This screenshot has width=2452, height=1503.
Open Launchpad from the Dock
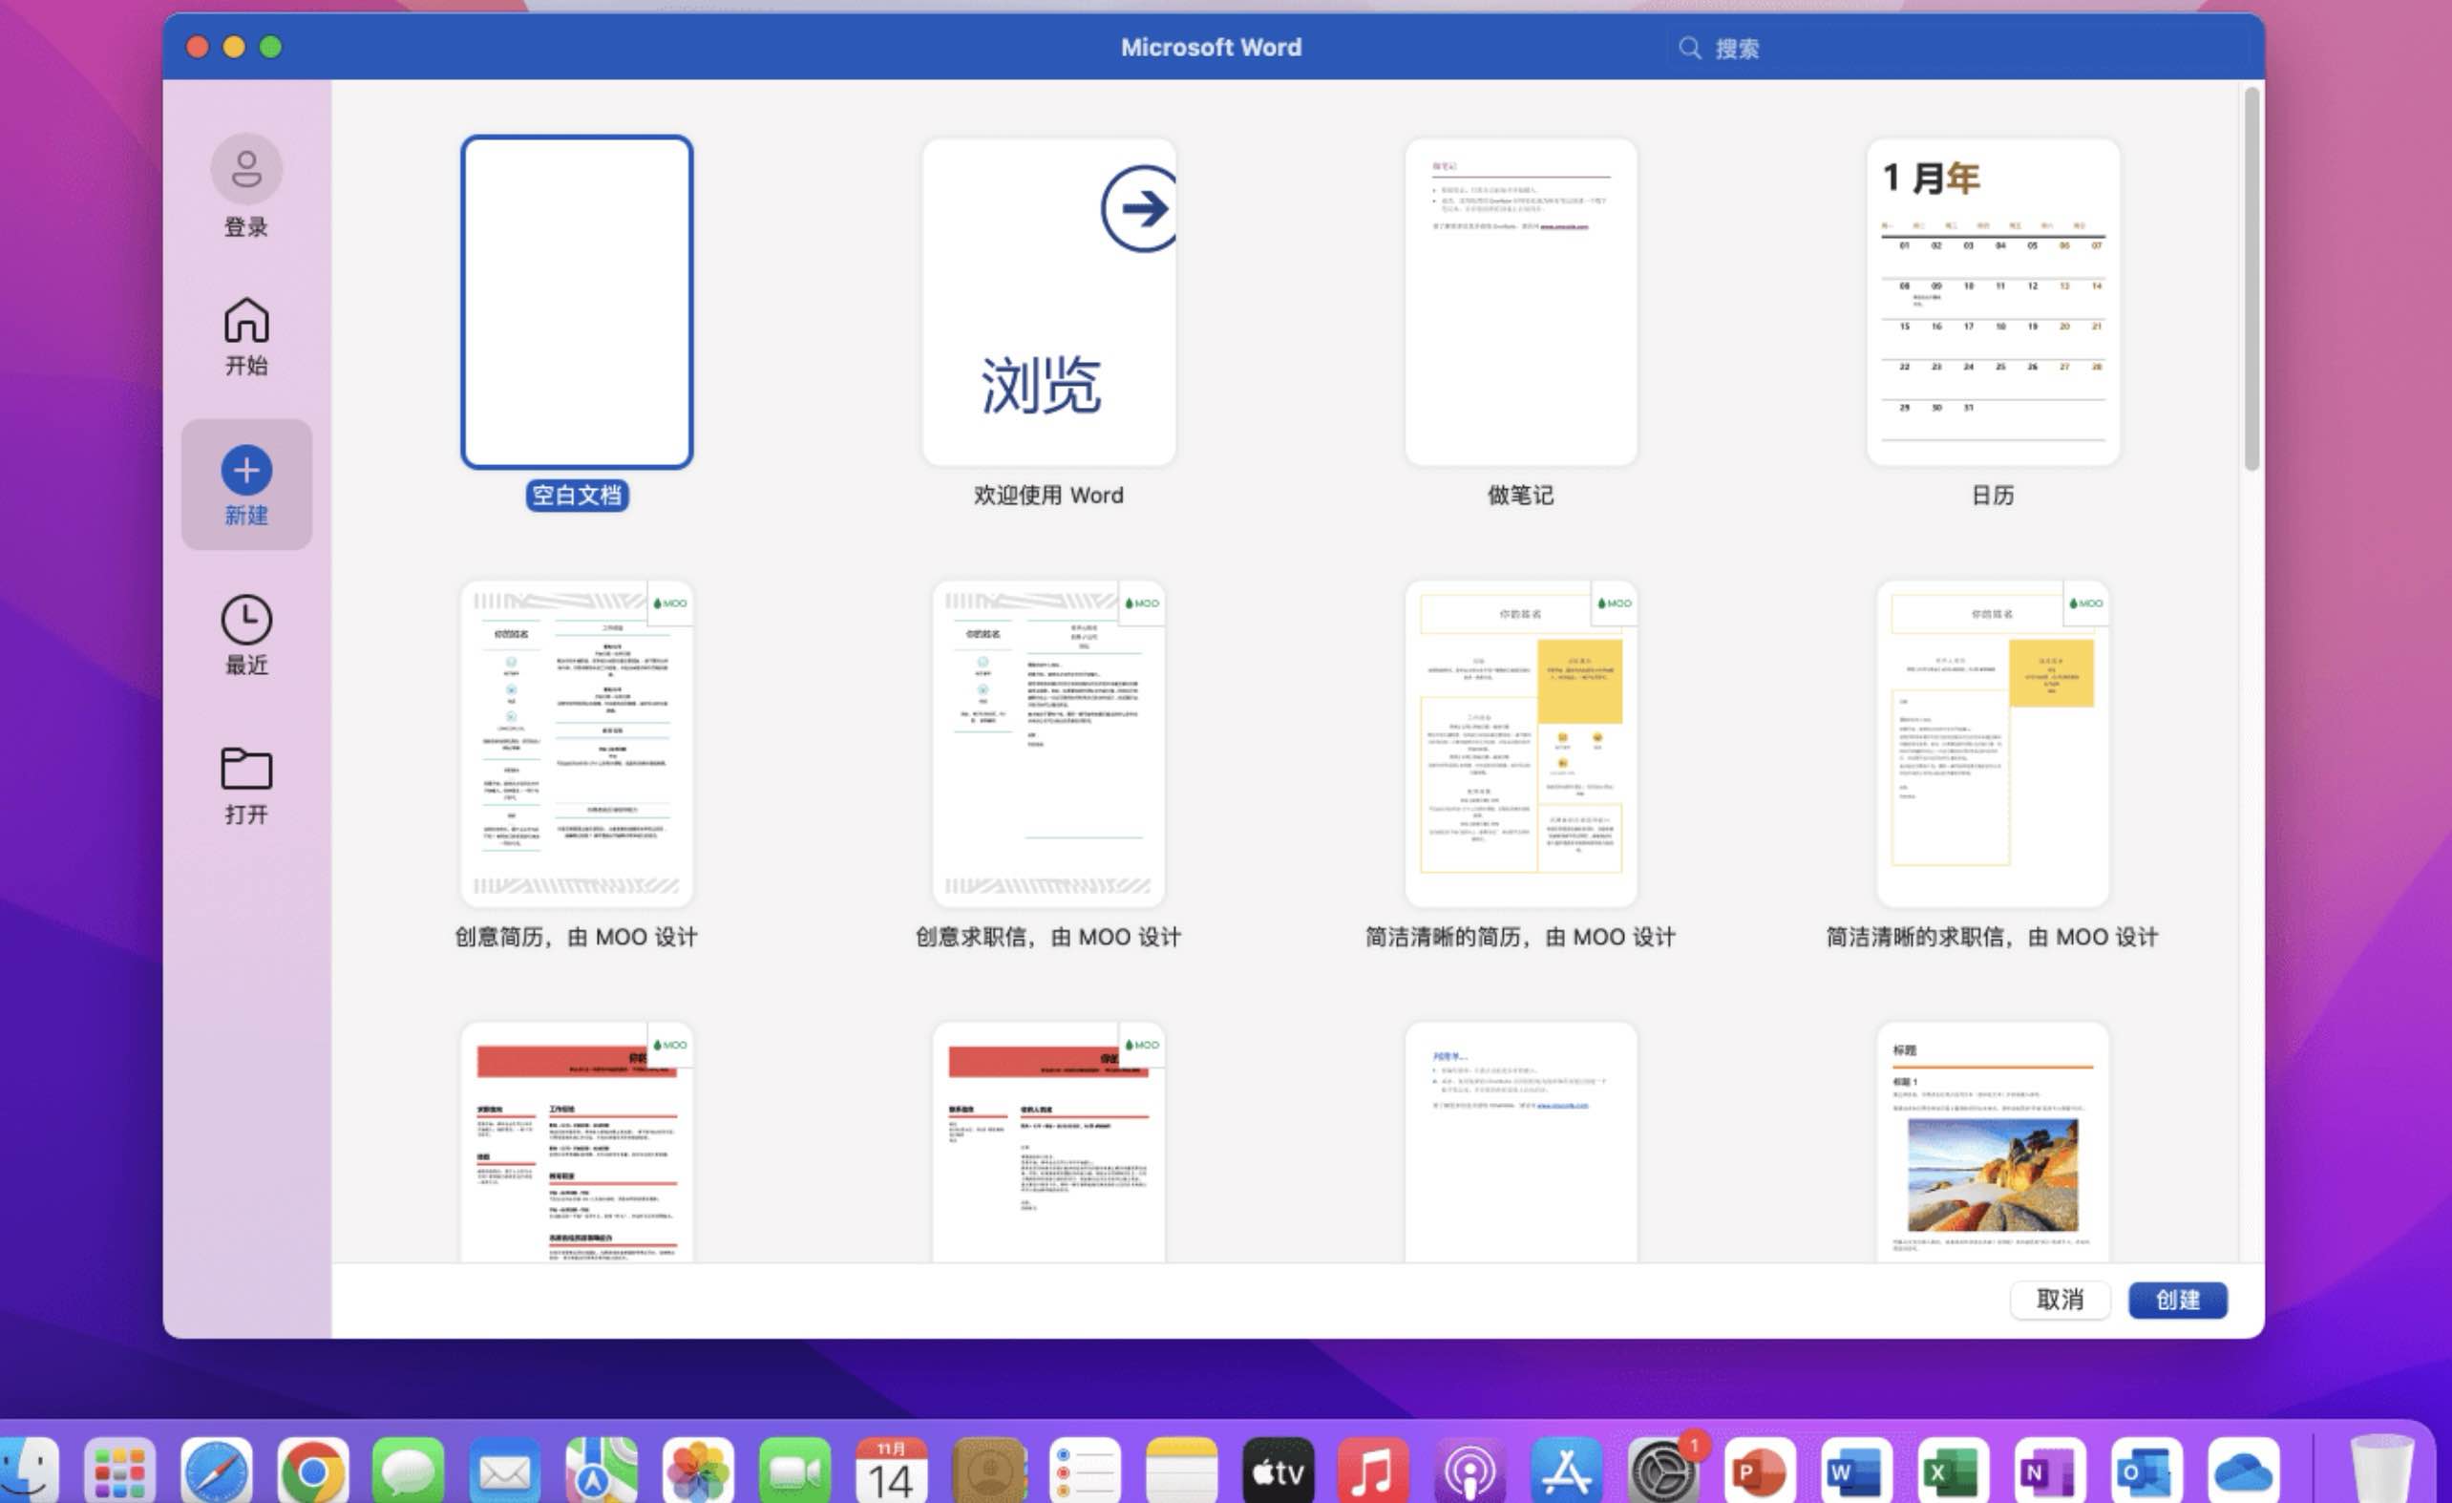[119, 1471]
